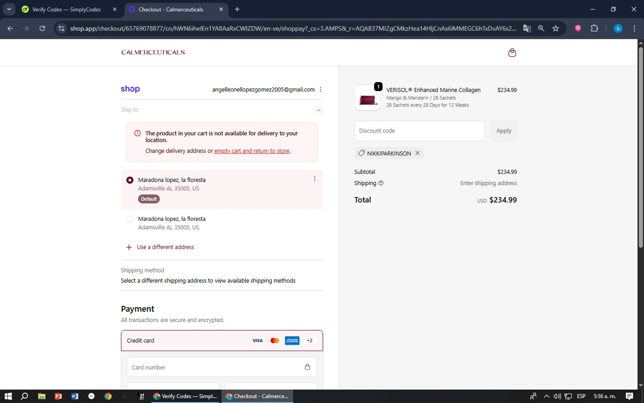This screenshot has height=403, width=644.
Task: Open the Chrome three-dot menu
Action: (x=634, y=28)
